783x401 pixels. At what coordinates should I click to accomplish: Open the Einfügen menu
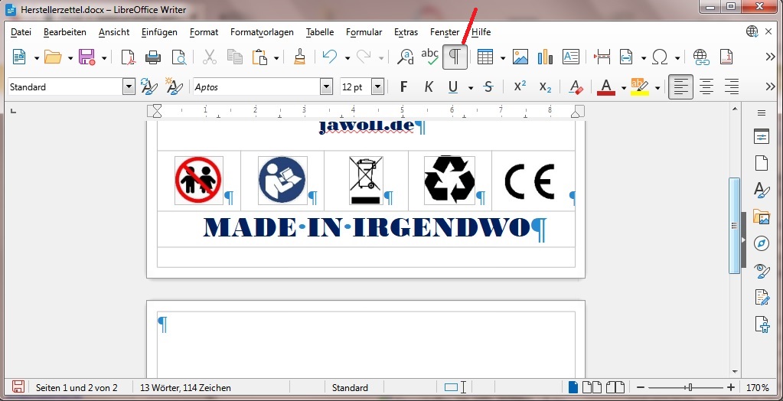point(159,32)
